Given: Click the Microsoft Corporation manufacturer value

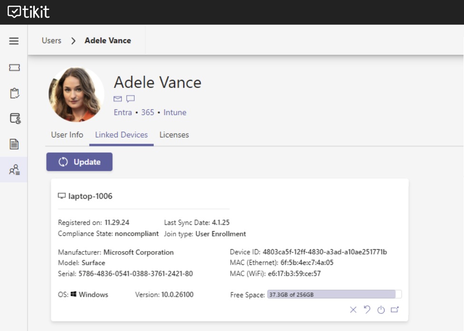Looking at the screenshot, I should click(138, 253).
